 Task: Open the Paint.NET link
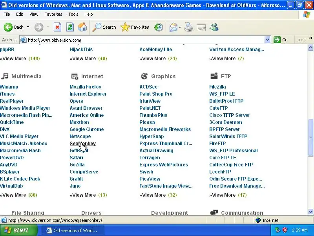click(x=150, y=108)
